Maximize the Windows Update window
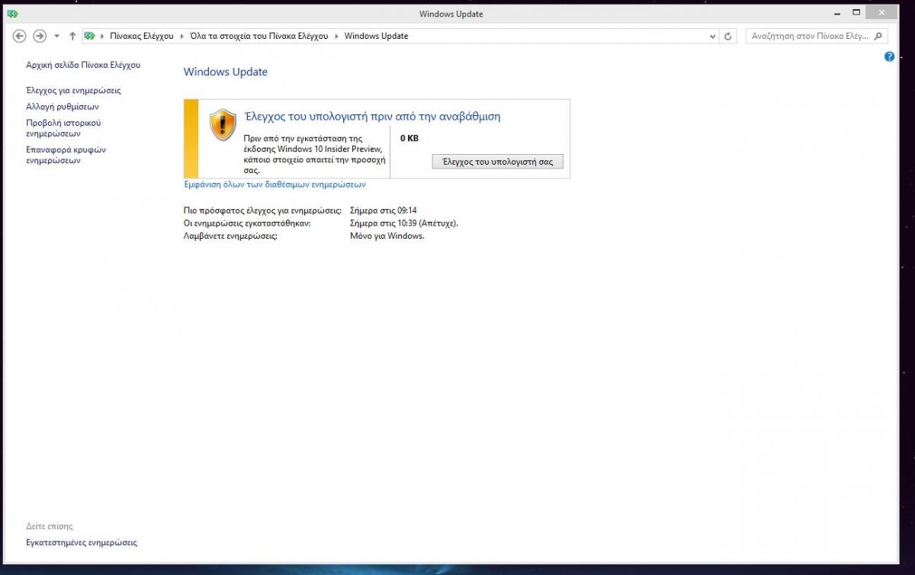This screenshot has height=575, width=915. pyautogui.click(x=856, y=12)
